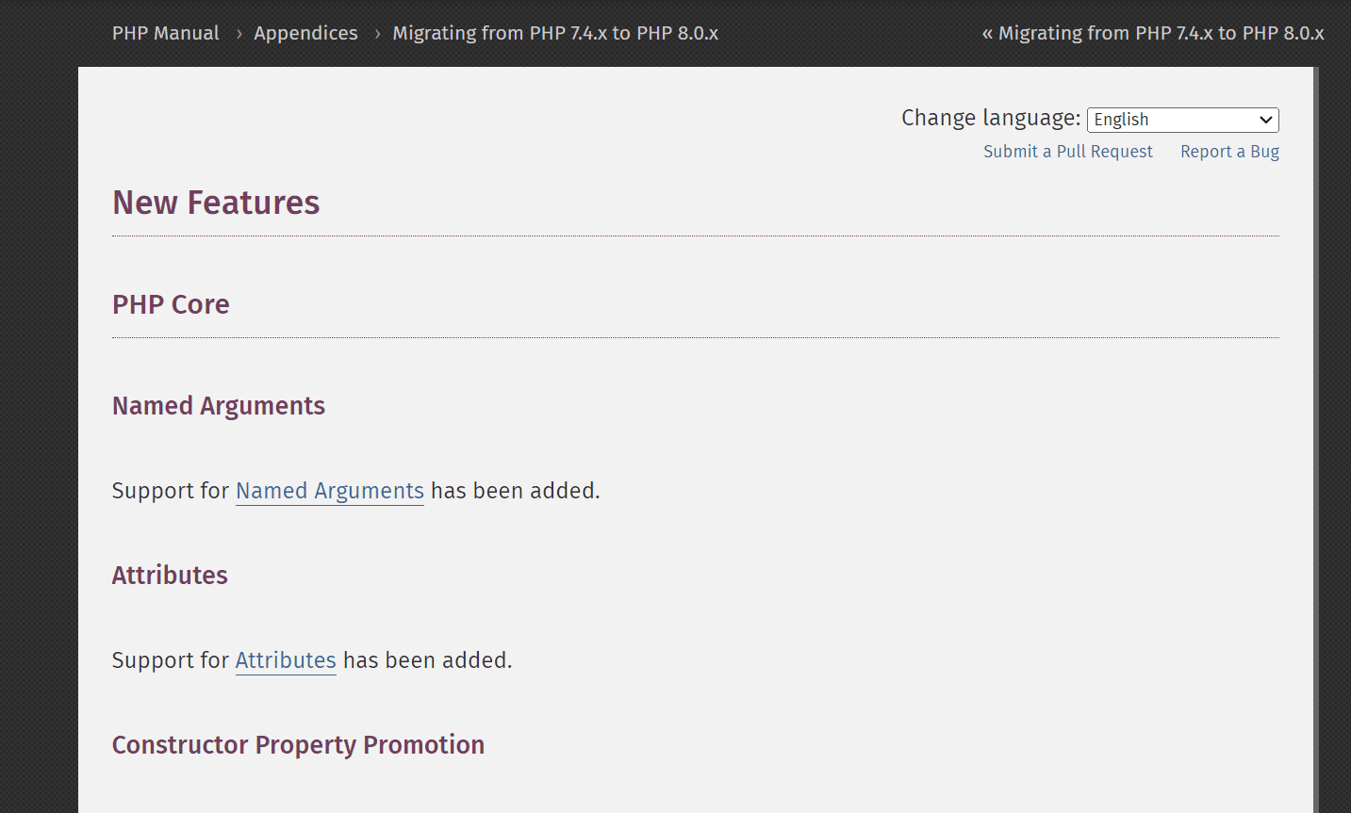Select the Migrating from PHP 7.4.x breadcrumb
This screenshot has width=1351, height=813.
point(554,33)
